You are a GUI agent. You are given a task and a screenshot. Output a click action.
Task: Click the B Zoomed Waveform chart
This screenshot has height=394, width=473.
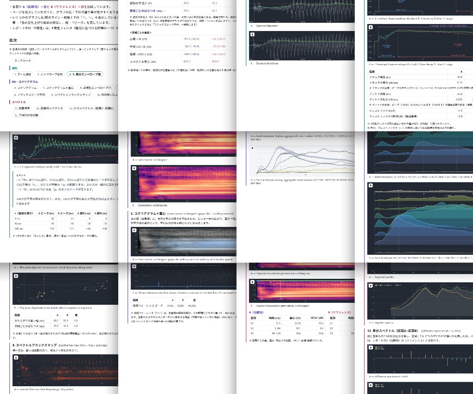pyautogui.click(x=302, y=46)
